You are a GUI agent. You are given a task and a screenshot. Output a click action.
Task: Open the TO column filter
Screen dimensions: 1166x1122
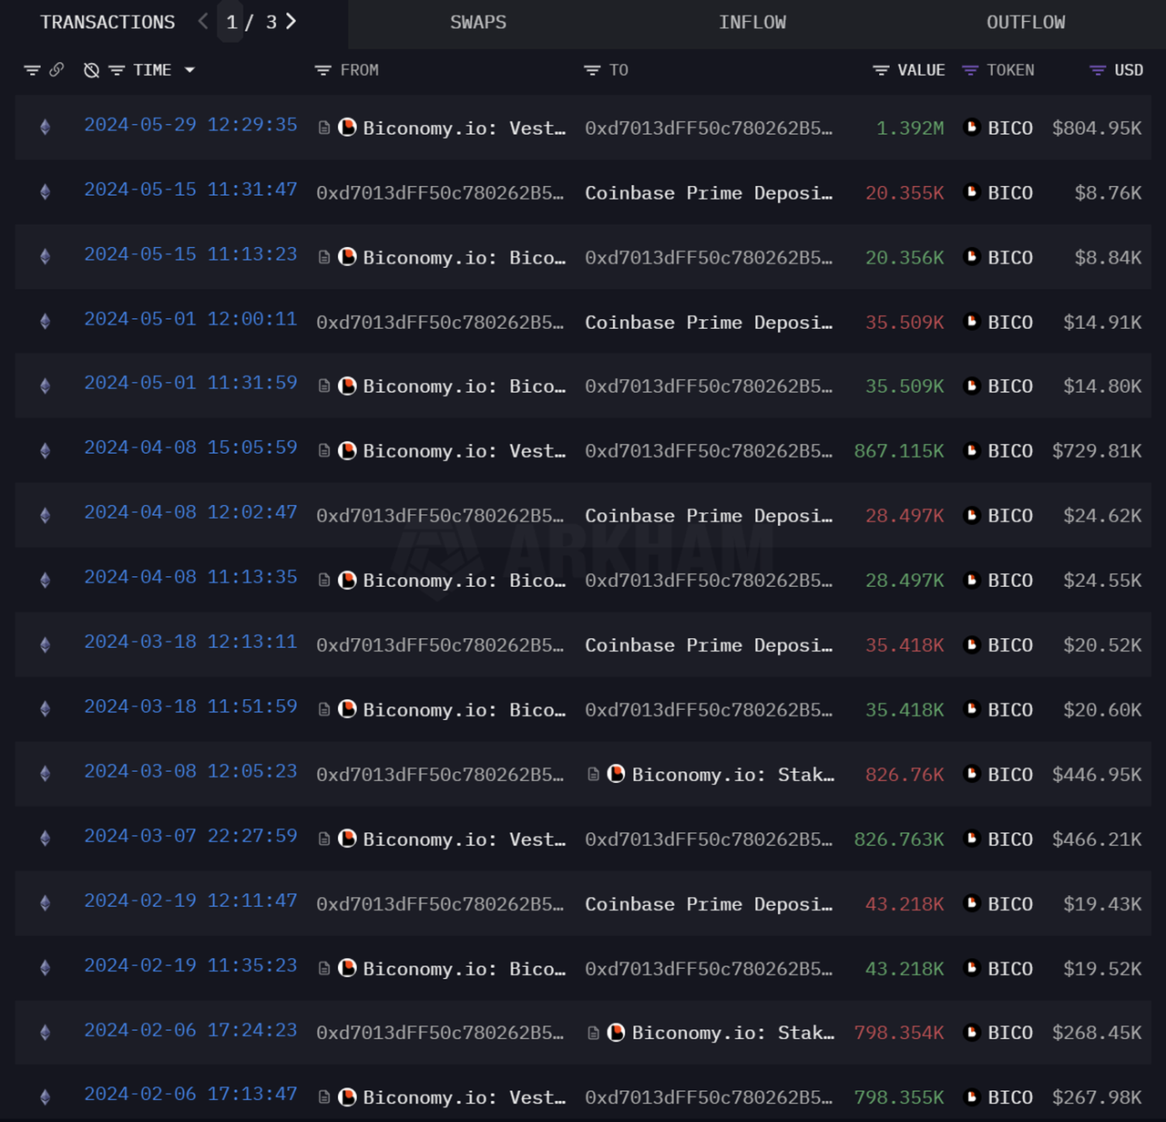pos(592,70)
